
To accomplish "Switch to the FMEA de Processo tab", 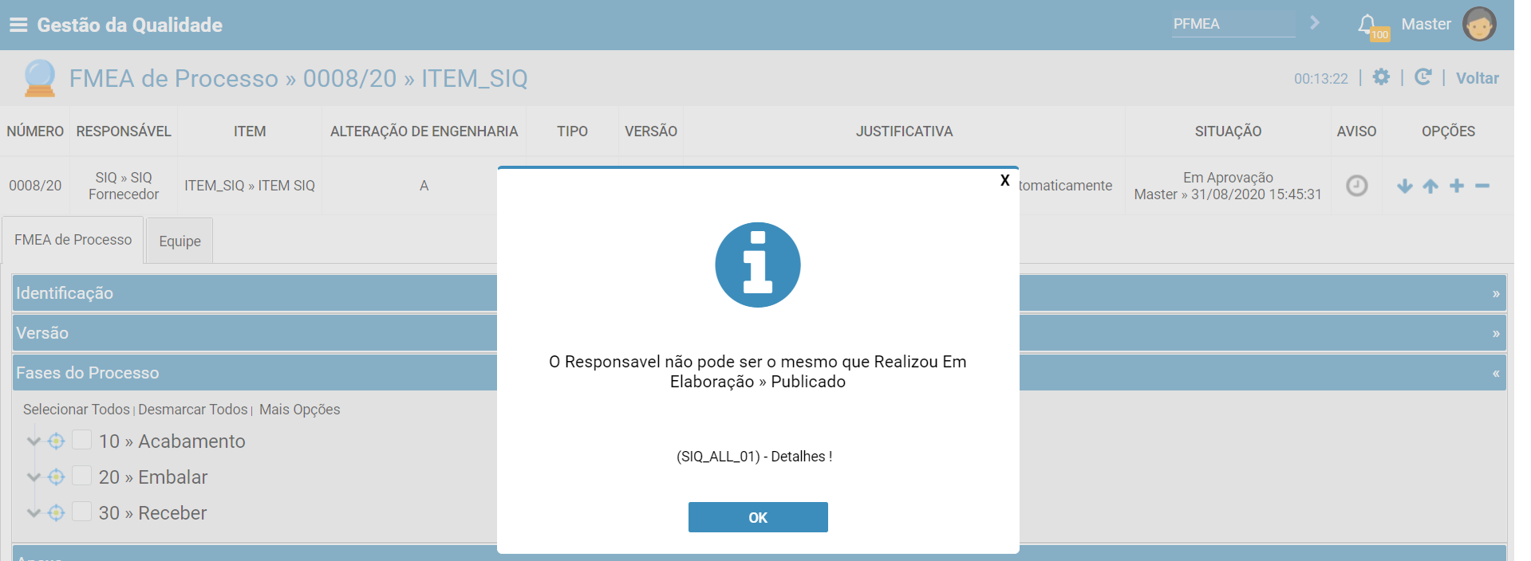I will tap(73, 240).
